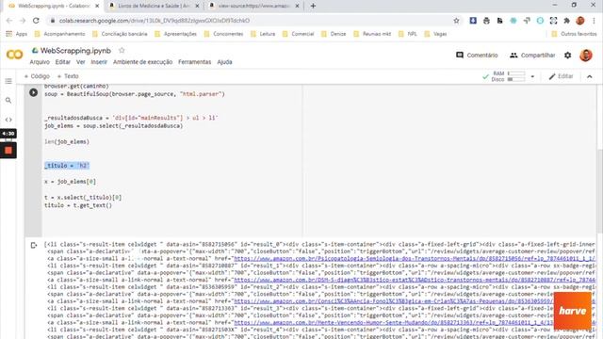Open the code snippets sidebar icon
The width and height of the screenshot is (603, 339).
click(x=8, y=120)
